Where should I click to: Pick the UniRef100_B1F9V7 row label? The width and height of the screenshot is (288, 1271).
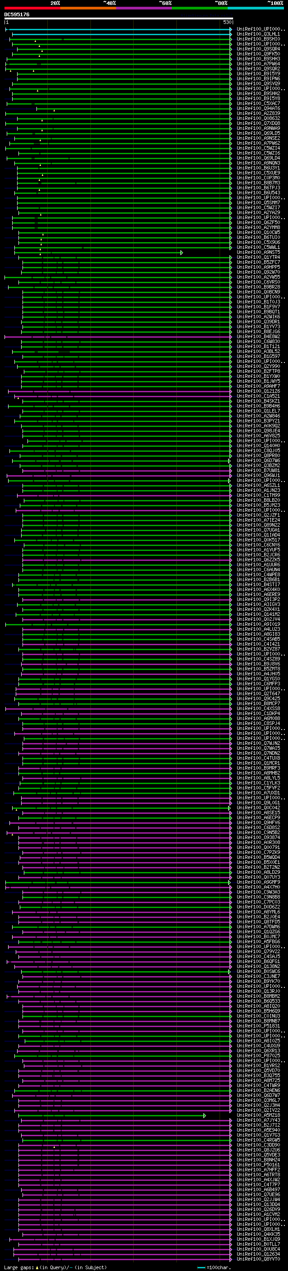[x=258, y=307]
